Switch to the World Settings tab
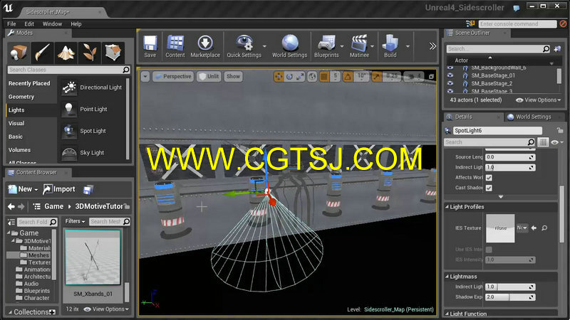 click(x=533, y=117)
